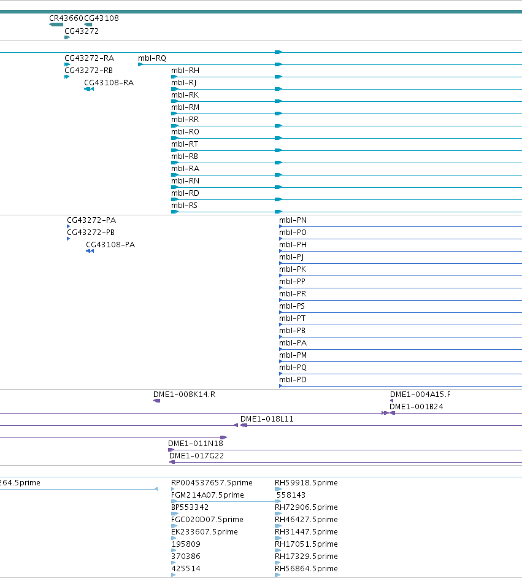Click the 425514 feature label

pos(186,568)
